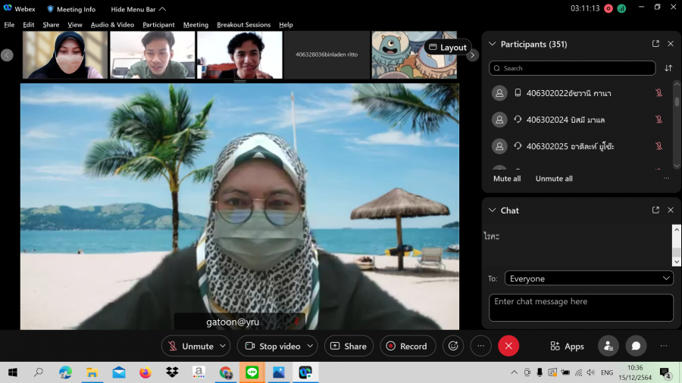The height and width of the screenshot is (383, 682).
Task: Collapse the Participants panel section
Action: [493, 44]
